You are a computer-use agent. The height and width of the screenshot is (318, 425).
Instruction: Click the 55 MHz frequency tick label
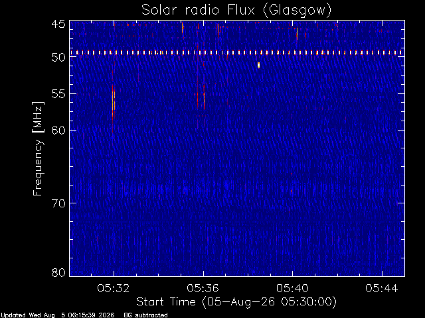(x=58, y=94)
